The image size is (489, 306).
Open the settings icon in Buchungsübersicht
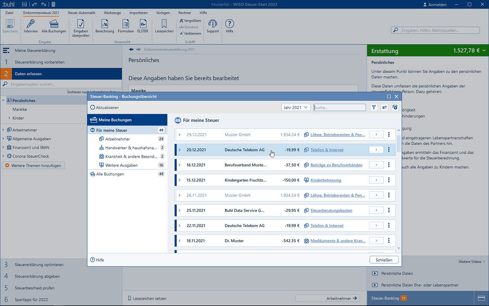point(395,107)
